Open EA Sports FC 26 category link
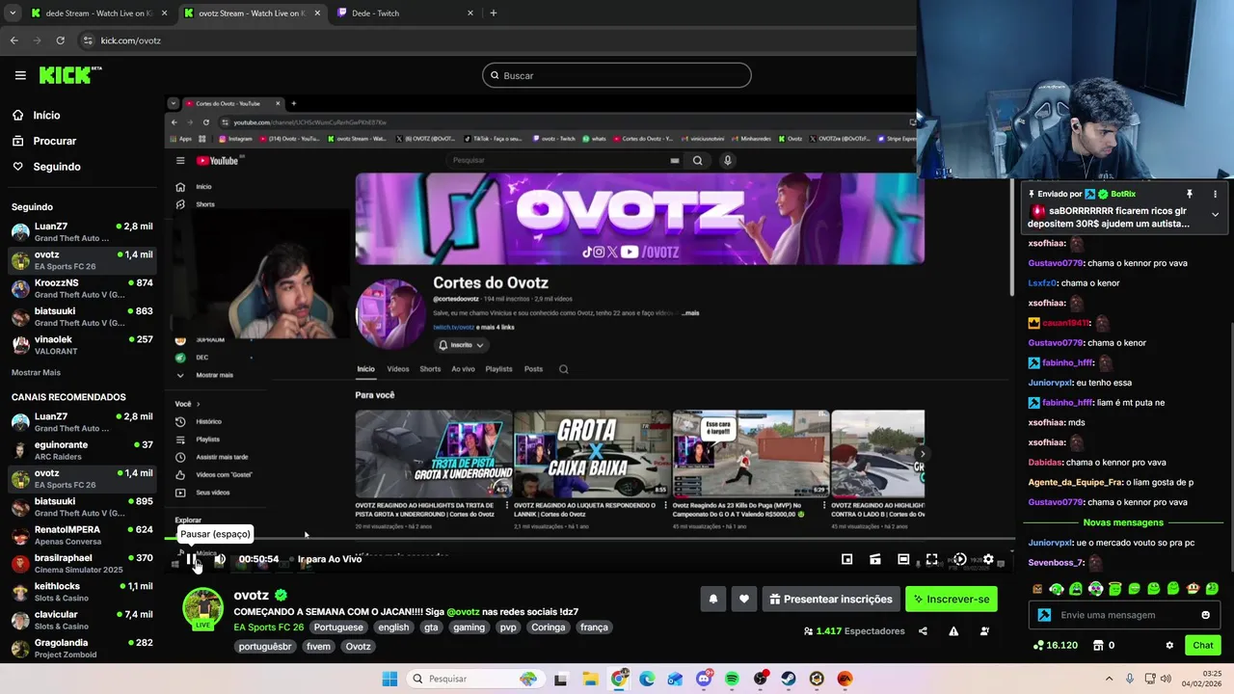The height and width of the screenshot is (694, 1234). pyautogui.click(x=269, y=627)
